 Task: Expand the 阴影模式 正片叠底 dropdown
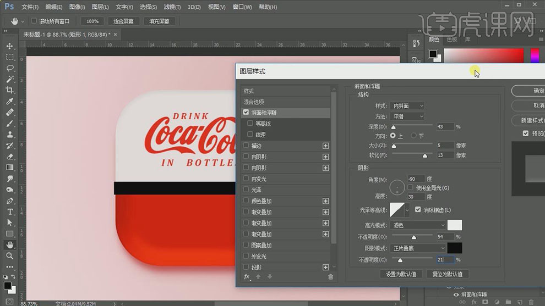click(x=418, y=248)
